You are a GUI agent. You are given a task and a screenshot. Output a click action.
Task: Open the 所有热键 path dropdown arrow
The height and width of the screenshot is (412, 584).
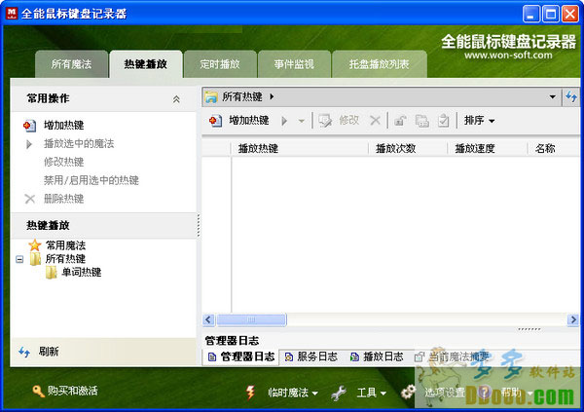[x=552, y=97]
